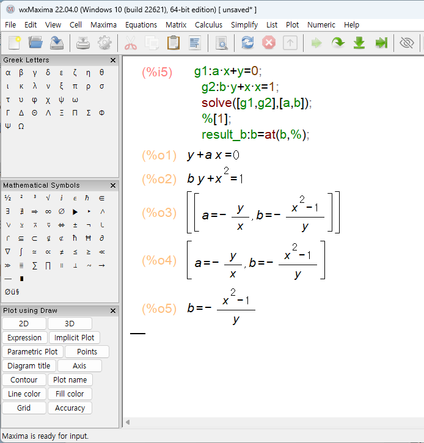The image size is (424, 443).
Task: Click the Grid button
Action: tap(24, 408)
